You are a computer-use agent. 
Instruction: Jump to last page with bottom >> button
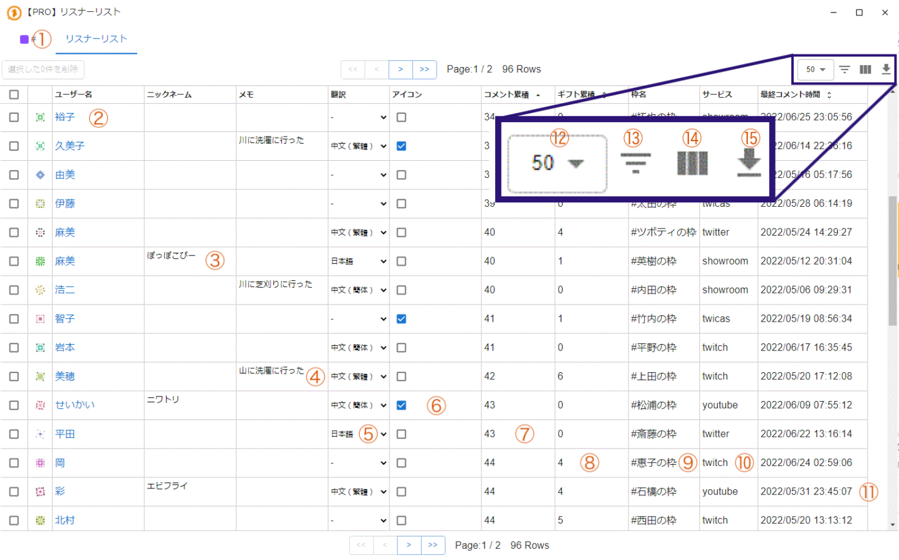(433, 545)
